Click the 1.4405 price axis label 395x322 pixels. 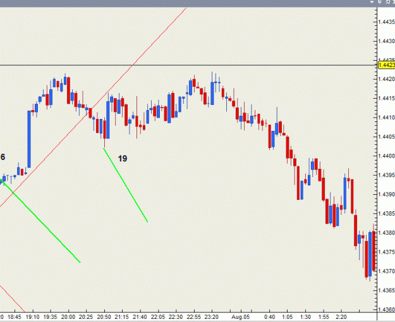[x=386, y=137]
